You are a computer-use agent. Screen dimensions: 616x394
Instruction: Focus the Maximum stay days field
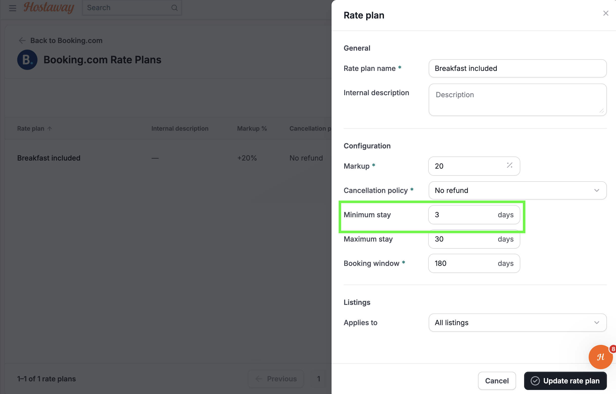click(474, 239)
